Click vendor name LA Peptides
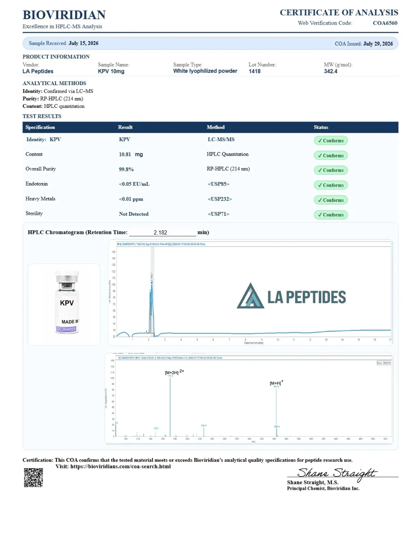 click(38, 71)
